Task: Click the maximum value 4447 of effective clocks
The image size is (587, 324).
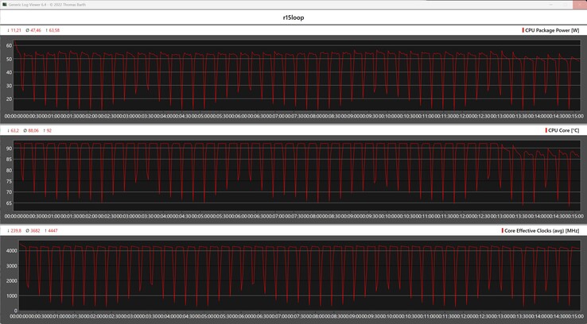Action: (51, 230)
